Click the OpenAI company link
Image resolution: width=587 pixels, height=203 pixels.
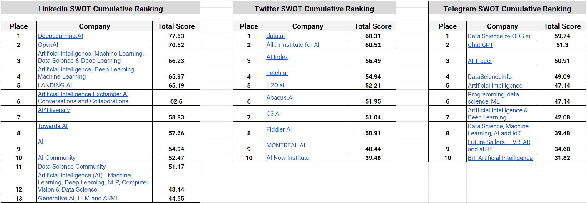coord(48,45)
